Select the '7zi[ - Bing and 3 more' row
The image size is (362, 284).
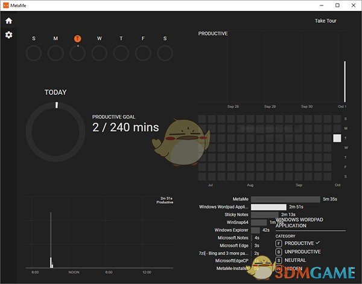(x=229, y=253)
